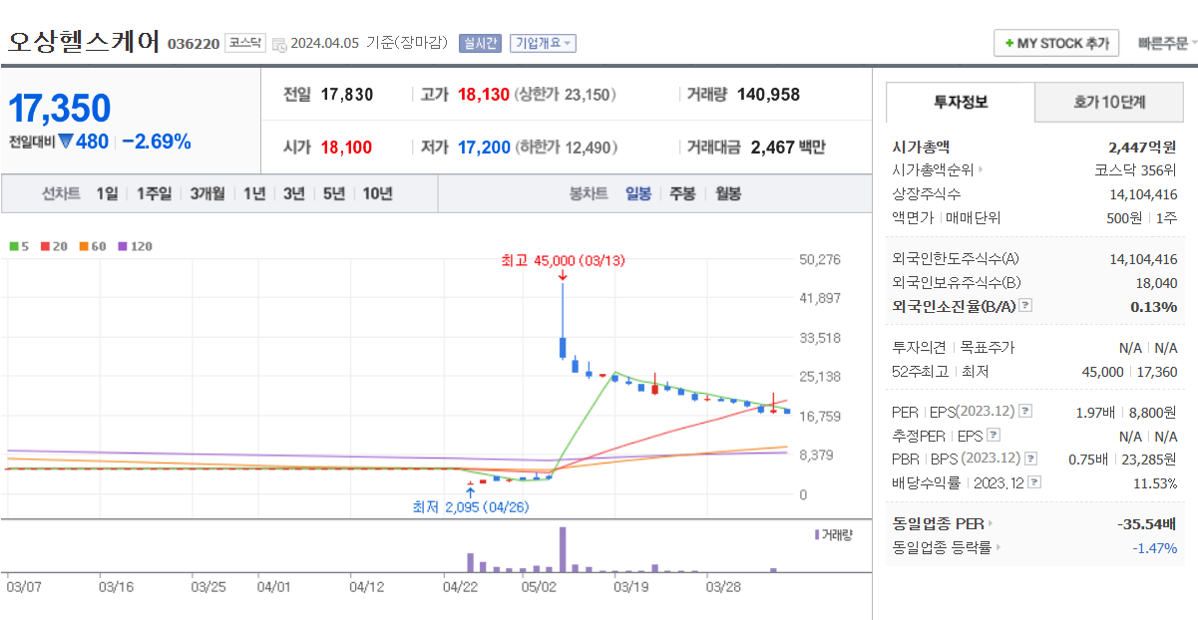The image size is (1198, 620).
Task: Select 1일 line chart period
Action: [107, 193]
